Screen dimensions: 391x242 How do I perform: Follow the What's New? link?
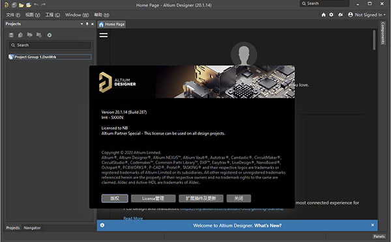268,226
